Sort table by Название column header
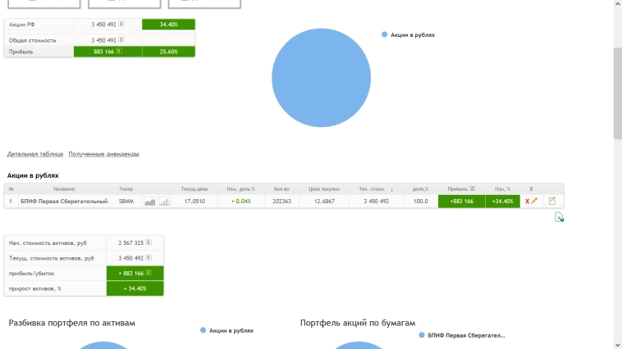The width and height of the screenshot is (622, 349). tap(64, 189)
